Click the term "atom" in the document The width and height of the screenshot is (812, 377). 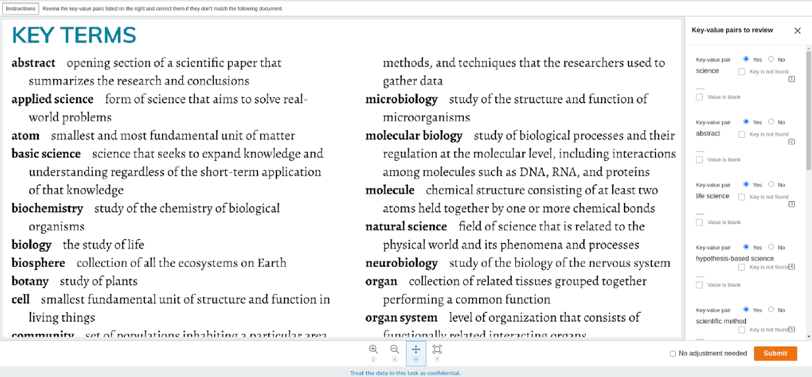[26, 135]
